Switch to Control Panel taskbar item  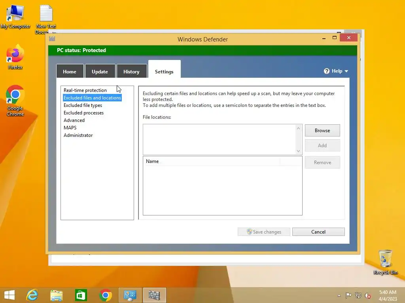(x=130, y=295)
